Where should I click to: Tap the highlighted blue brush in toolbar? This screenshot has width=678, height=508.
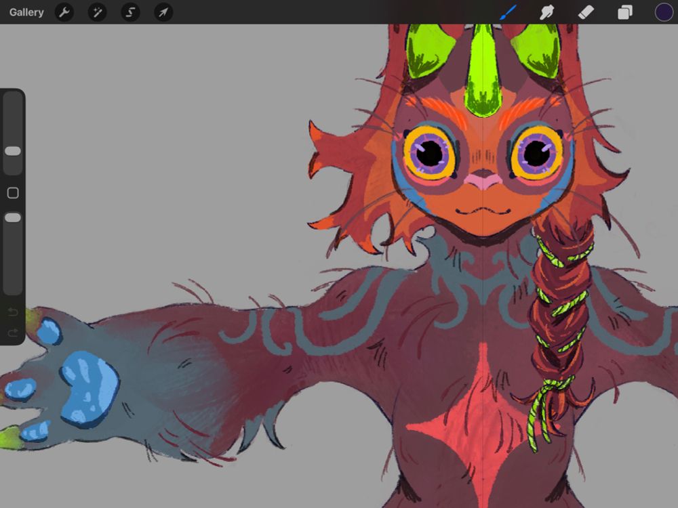(x=509, y=12)
